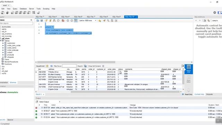This screenshot has width=222, height=125.
Task: Toggle invisible characters display
Action: (112, 20)
